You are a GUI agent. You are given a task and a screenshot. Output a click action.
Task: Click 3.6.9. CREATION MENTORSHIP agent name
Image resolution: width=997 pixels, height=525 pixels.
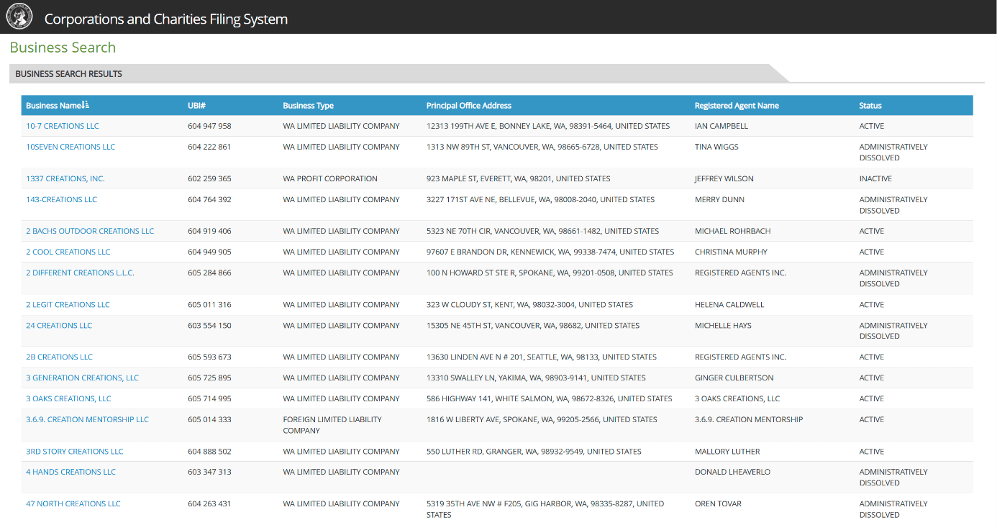(x=749, y=419)
